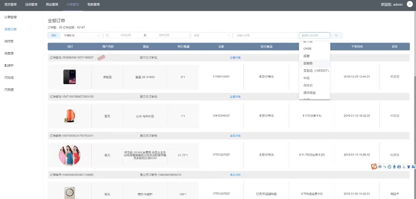This screenshot has width=416, height=199.
Task: Click buyer number 17768110087
Action: [221, 77]
